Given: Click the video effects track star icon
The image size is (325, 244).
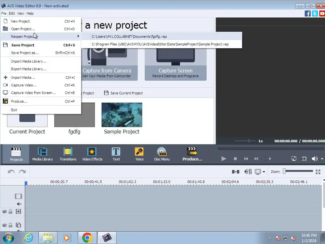Looking at the screenshot, I should tap(18, 212).
